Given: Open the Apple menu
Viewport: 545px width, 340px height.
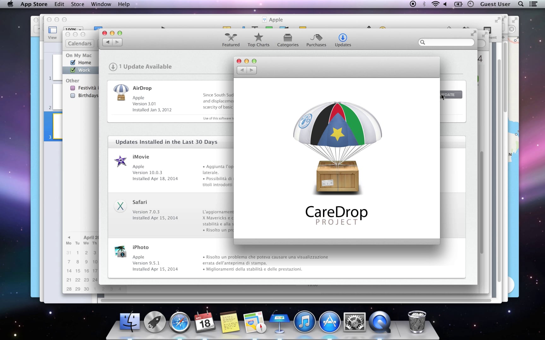Looking at the screenshot, I should [10, 4].
